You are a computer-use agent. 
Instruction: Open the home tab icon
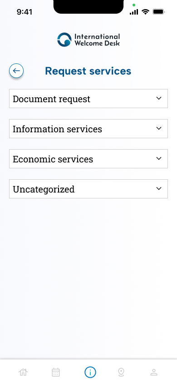[23, 372]
